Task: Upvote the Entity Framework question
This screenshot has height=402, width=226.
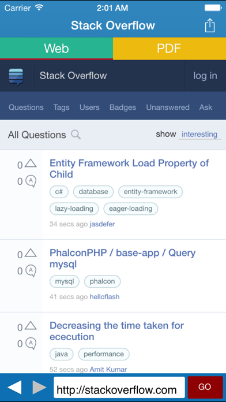Action: (31, 163)
